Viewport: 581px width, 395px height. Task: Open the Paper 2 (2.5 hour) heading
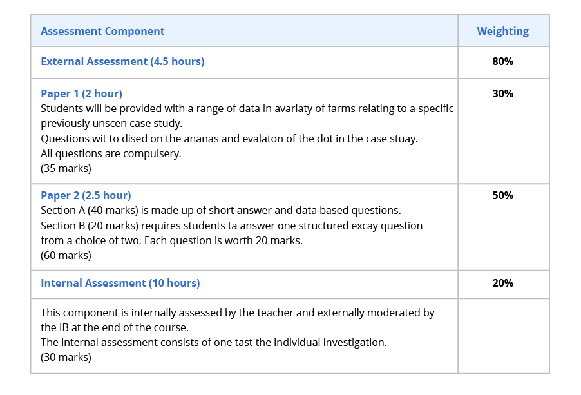[86, 195]
